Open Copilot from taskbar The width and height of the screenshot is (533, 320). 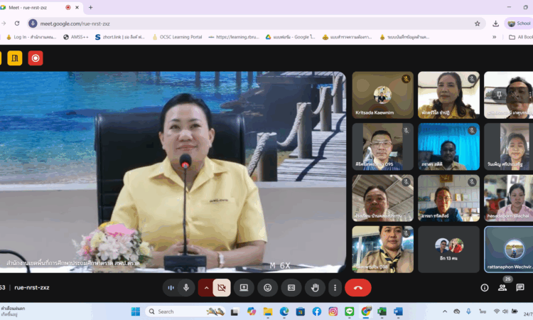point(251,311)
